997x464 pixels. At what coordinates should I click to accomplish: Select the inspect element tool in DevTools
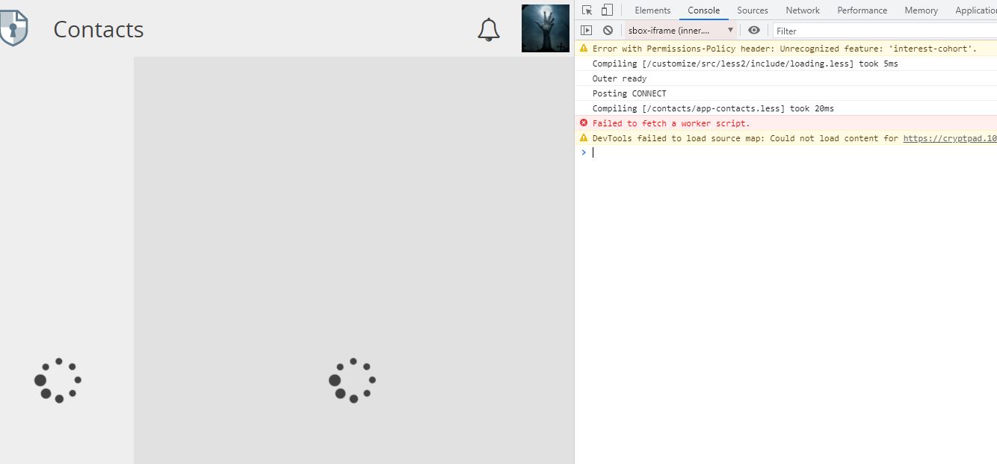tap(586, 10)
